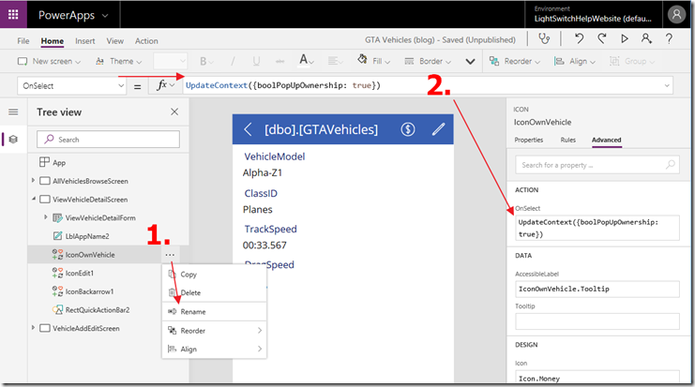Click the money dollar icon on canvas

[x=408, y=129]
